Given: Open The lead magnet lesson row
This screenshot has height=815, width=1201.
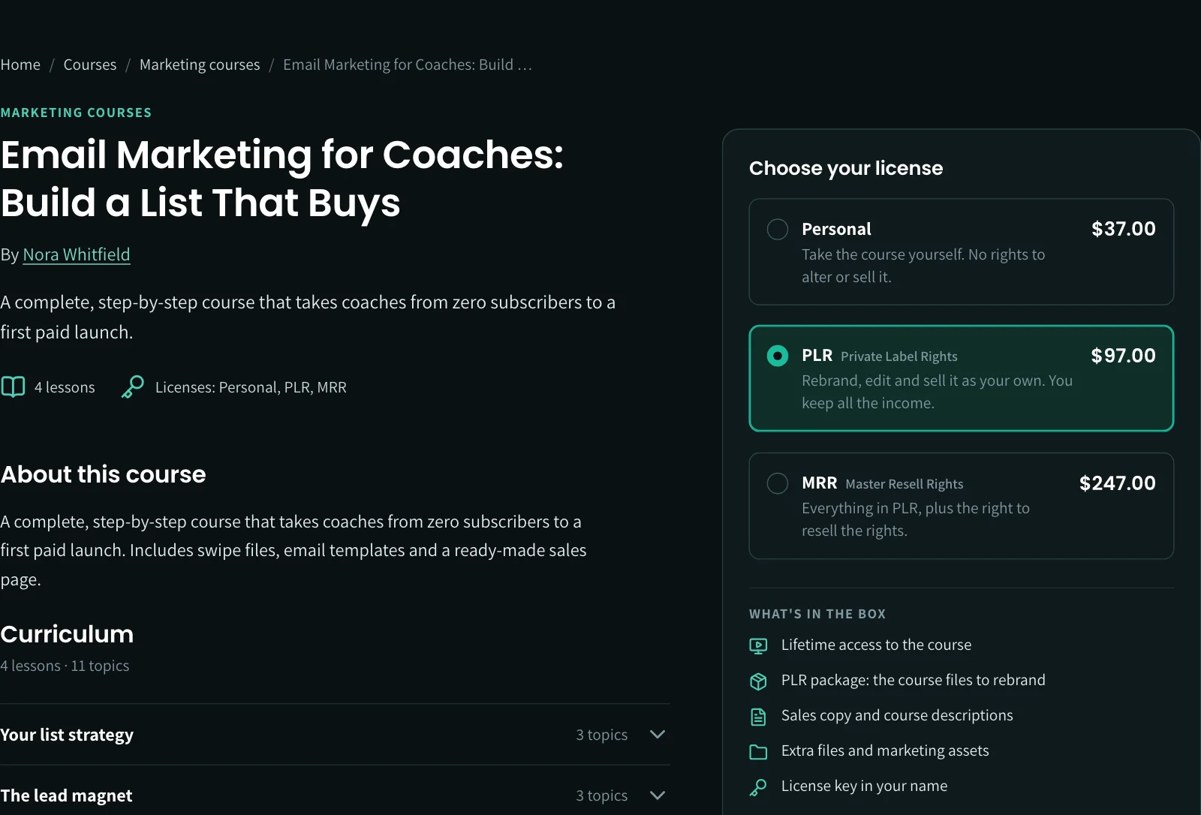Looking at the screenshot, I should pyautogui.click(x=335, y=794).
